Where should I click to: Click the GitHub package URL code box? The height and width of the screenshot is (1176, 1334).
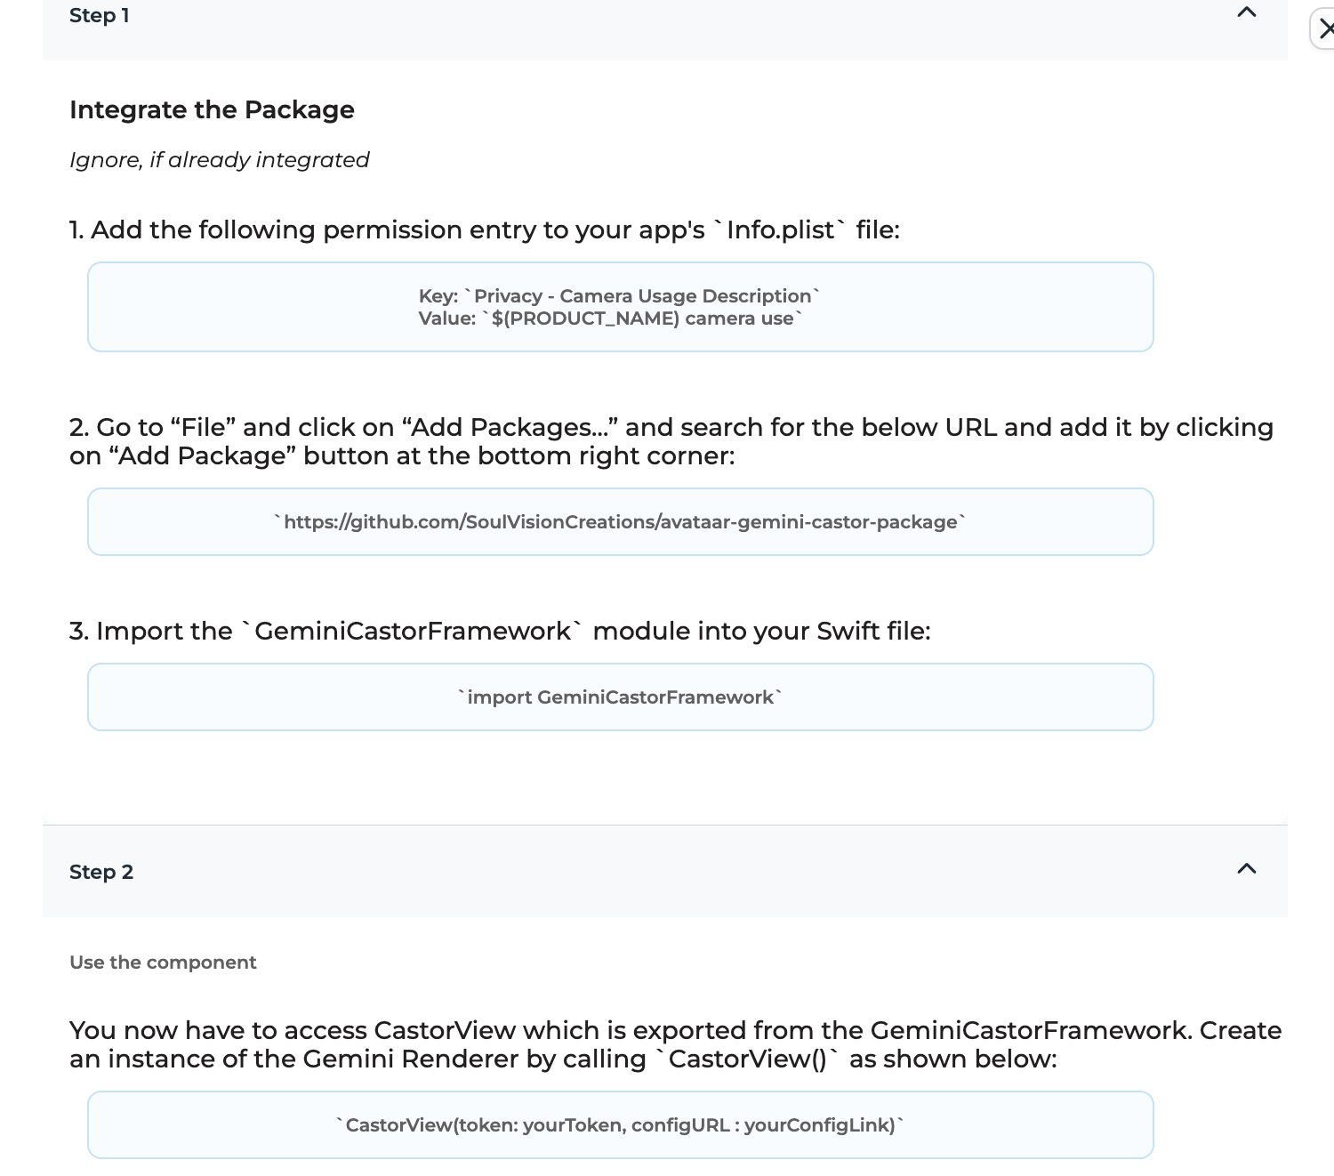(620, 522)
